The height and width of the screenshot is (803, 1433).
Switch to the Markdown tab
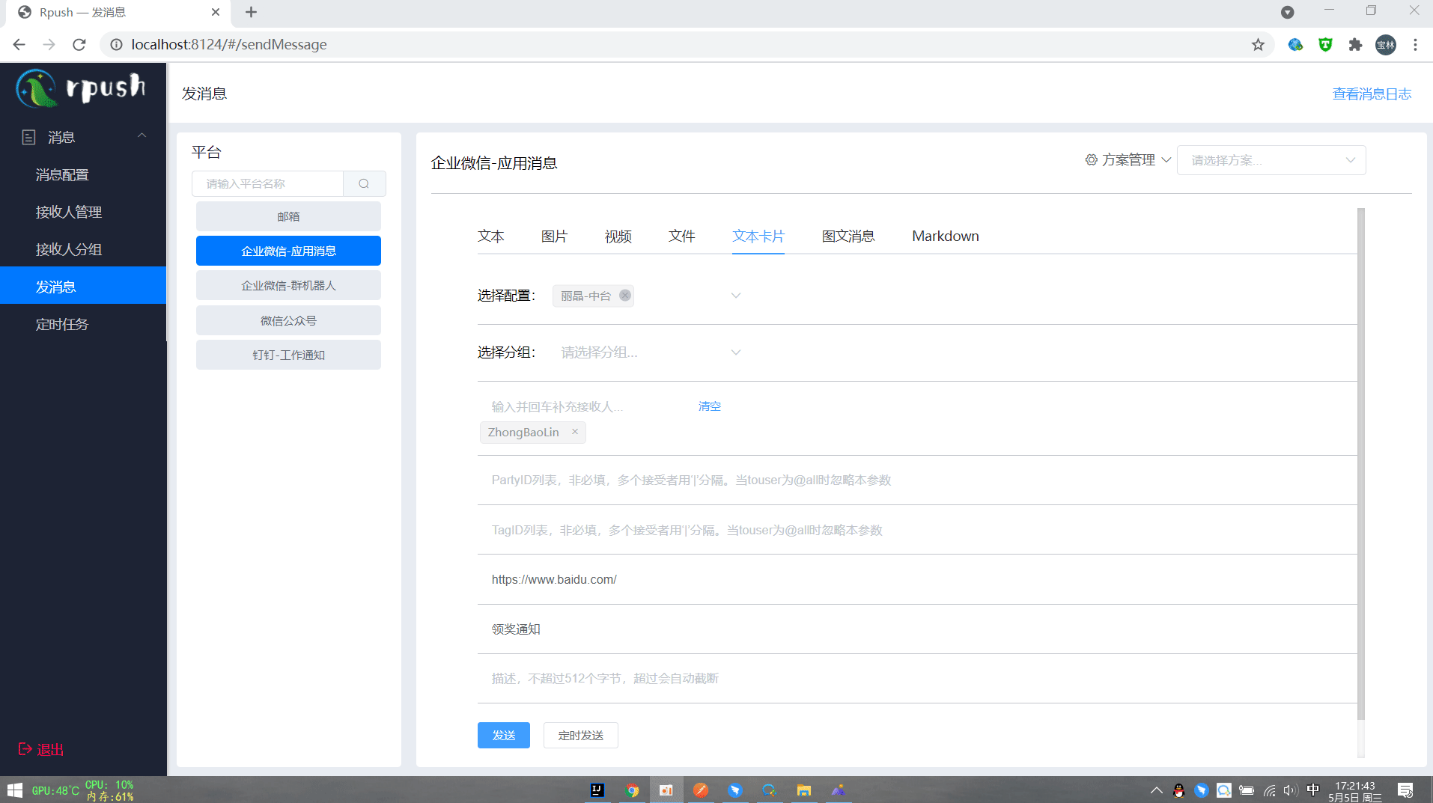click(945, 236)
